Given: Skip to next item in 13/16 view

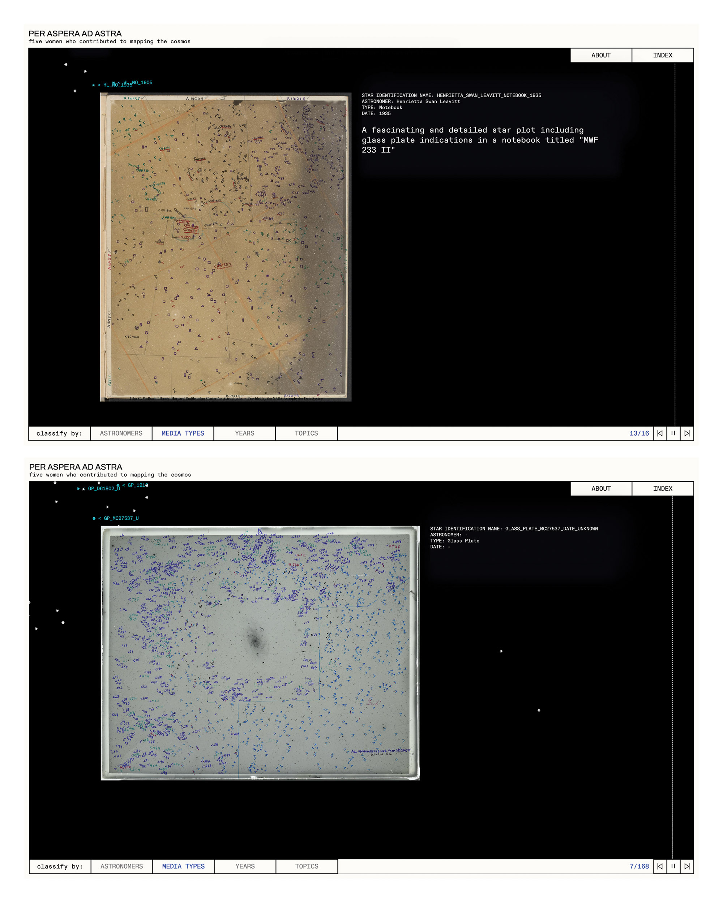Looking at the screenshot, I should 686,433.
